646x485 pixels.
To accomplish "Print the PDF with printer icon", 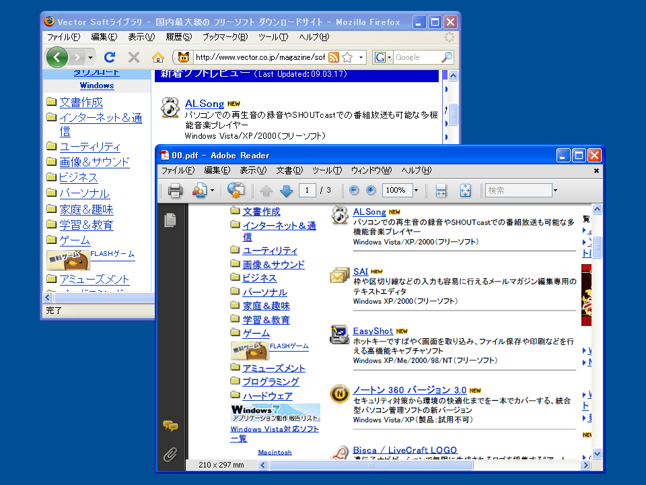I will click(x=175, y=191).
